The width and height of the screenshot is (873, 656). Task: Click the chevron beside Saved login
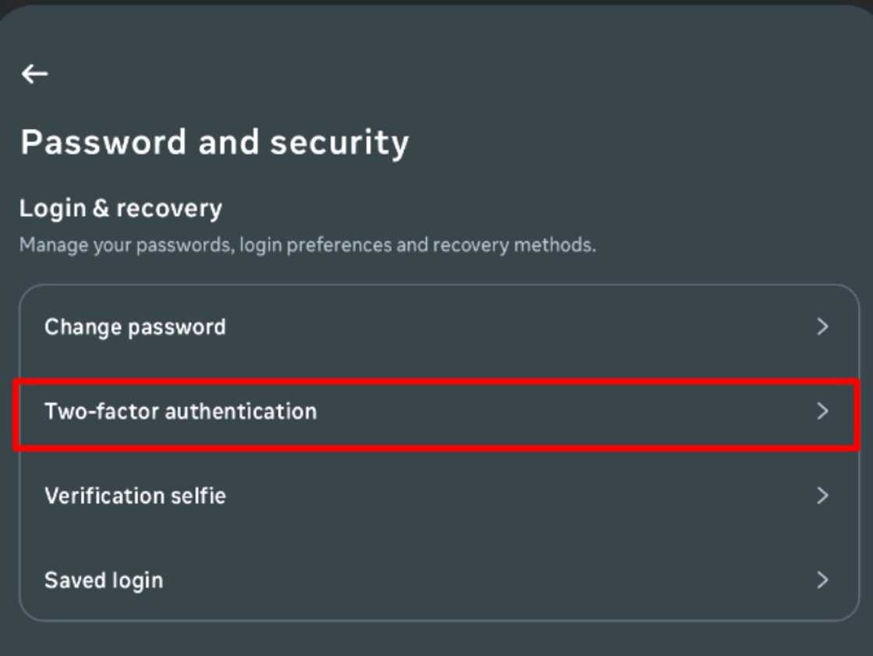(x=822, y=580)
